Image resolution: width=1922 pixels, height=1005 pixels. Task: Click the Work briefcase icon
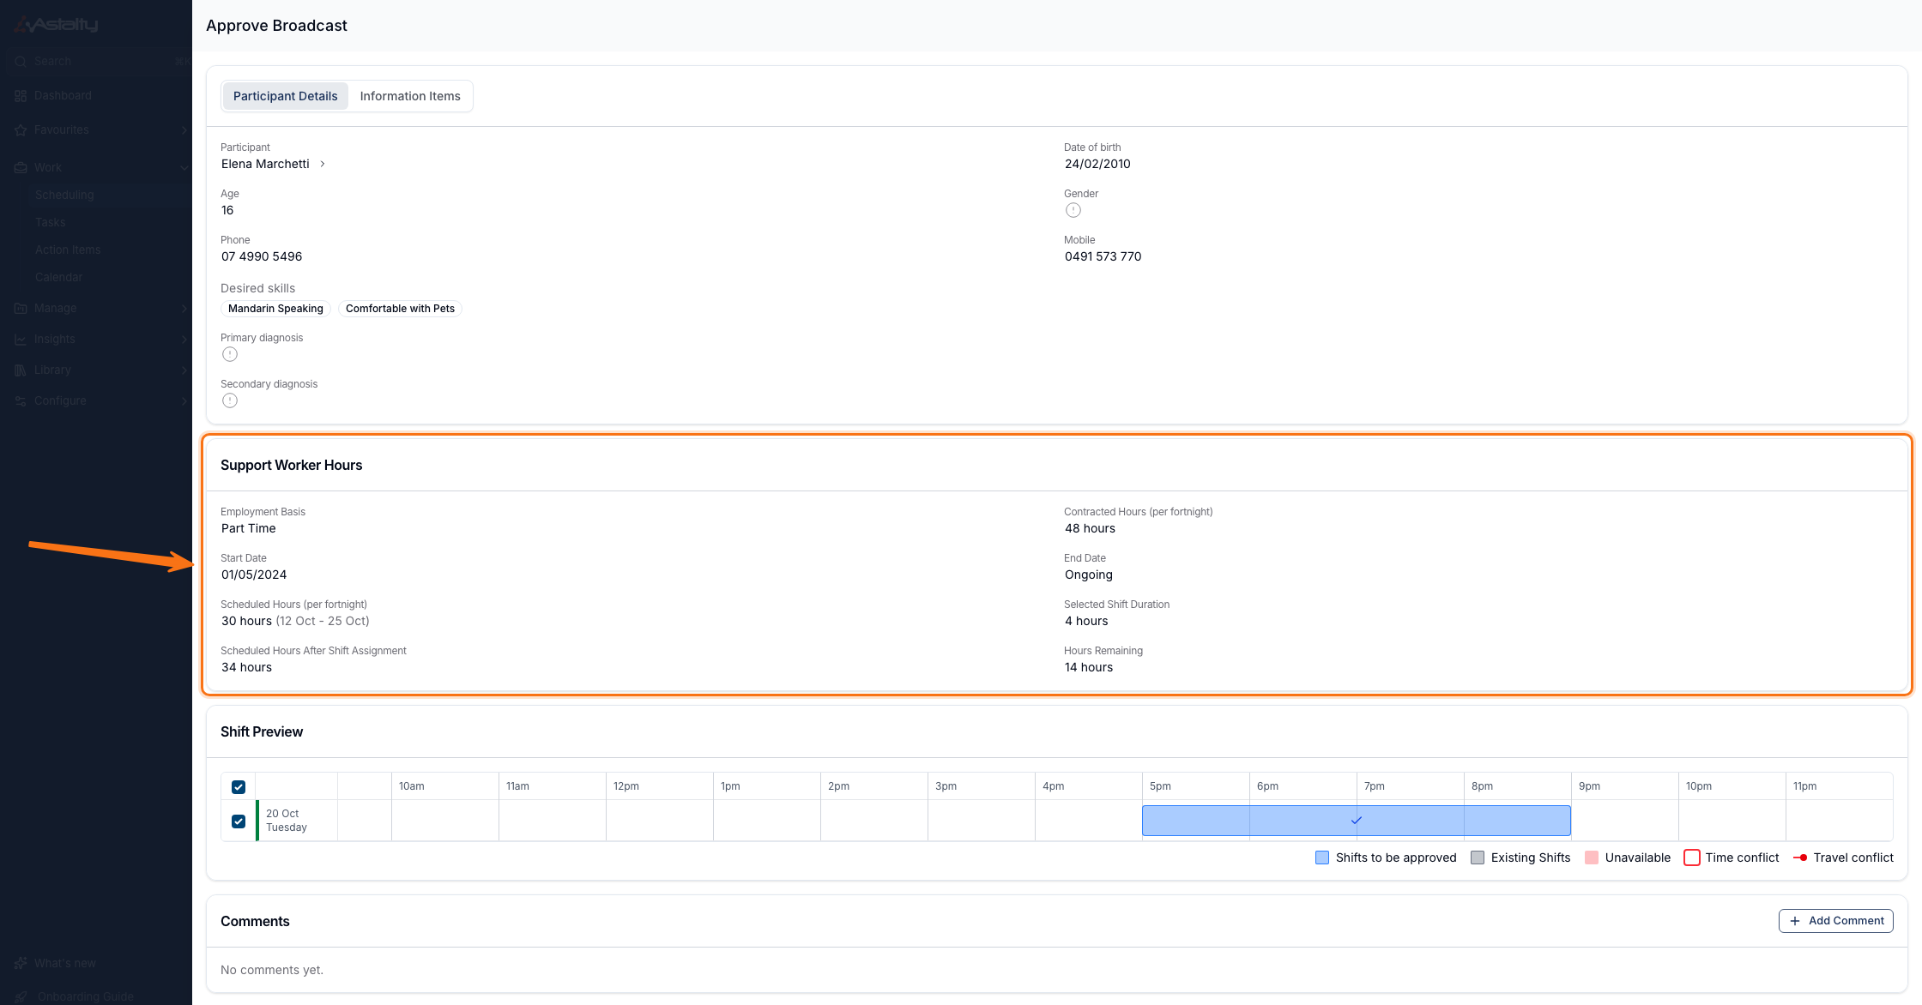point(21,168)
